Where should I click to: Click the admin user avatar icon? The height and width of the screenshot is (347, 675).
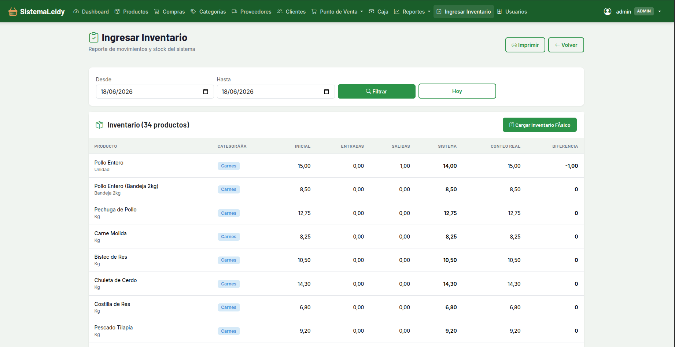pos(608,11)
